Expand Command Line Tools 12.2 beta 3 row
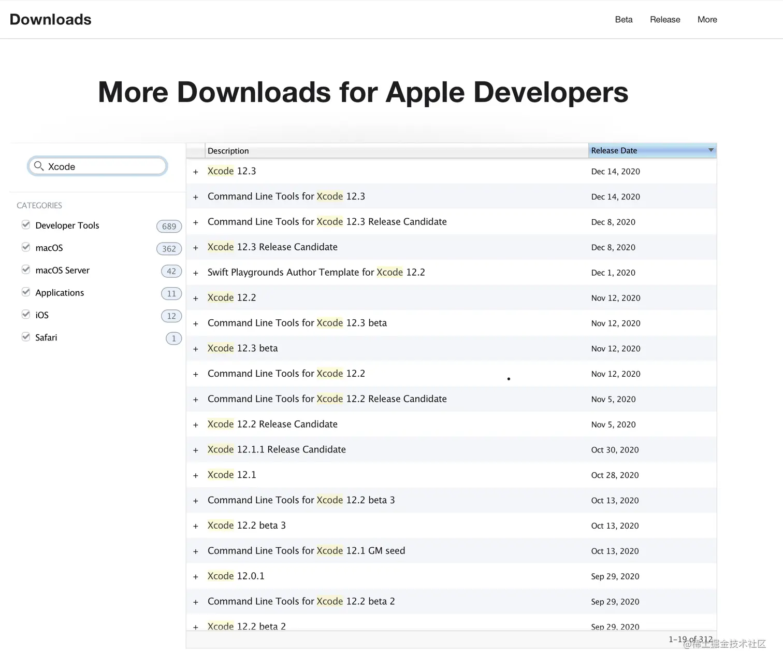 coord(196,501)
